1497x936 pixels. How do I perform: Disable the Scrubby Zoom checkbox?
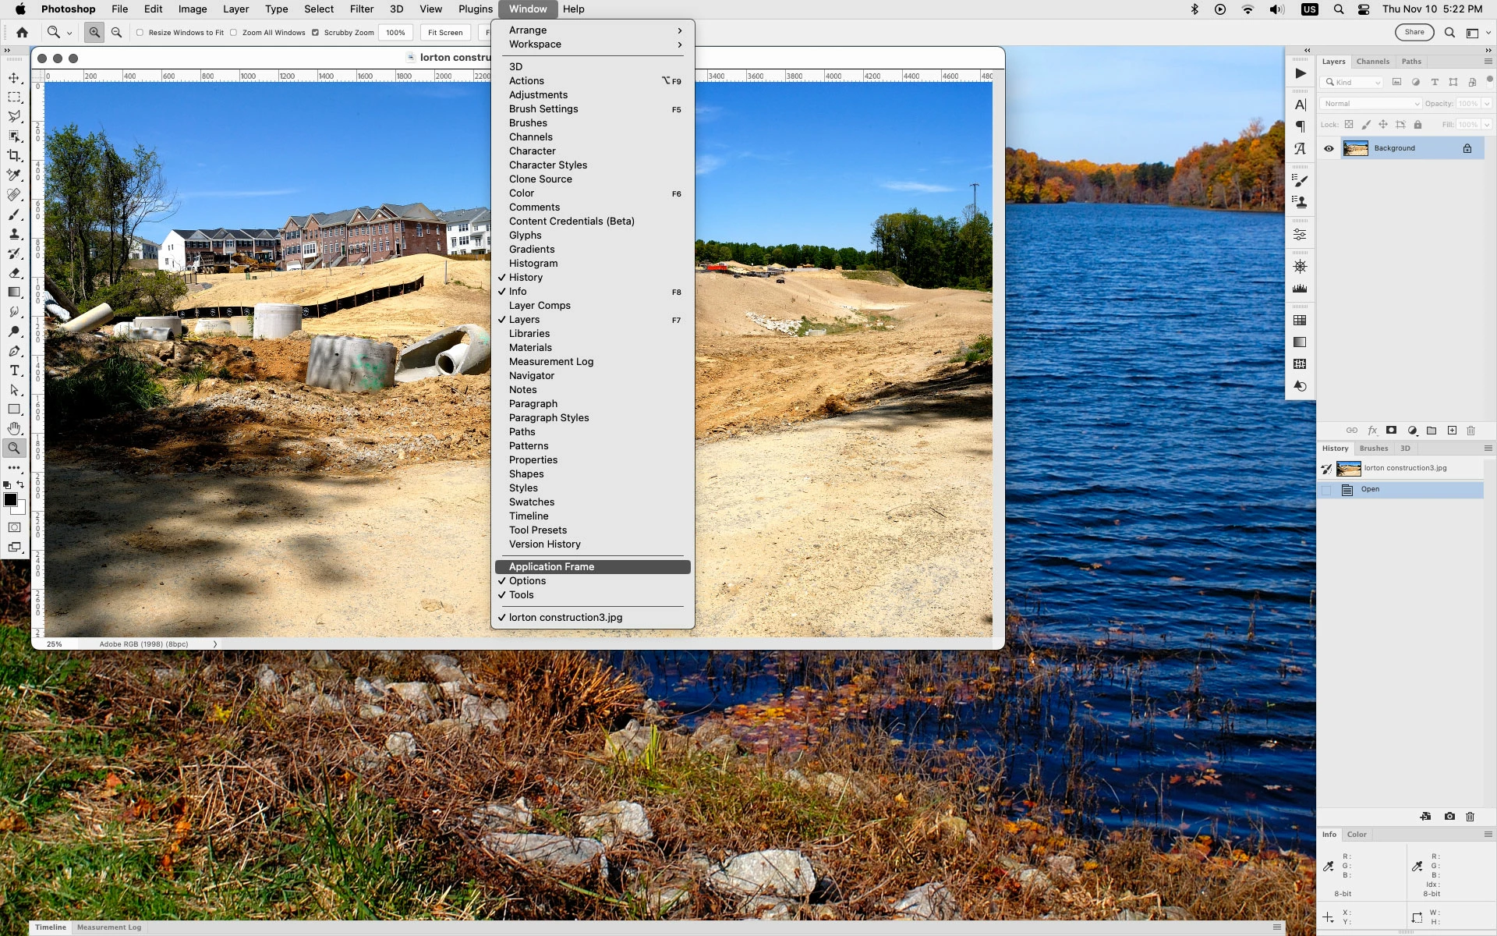tap(315, 33)
